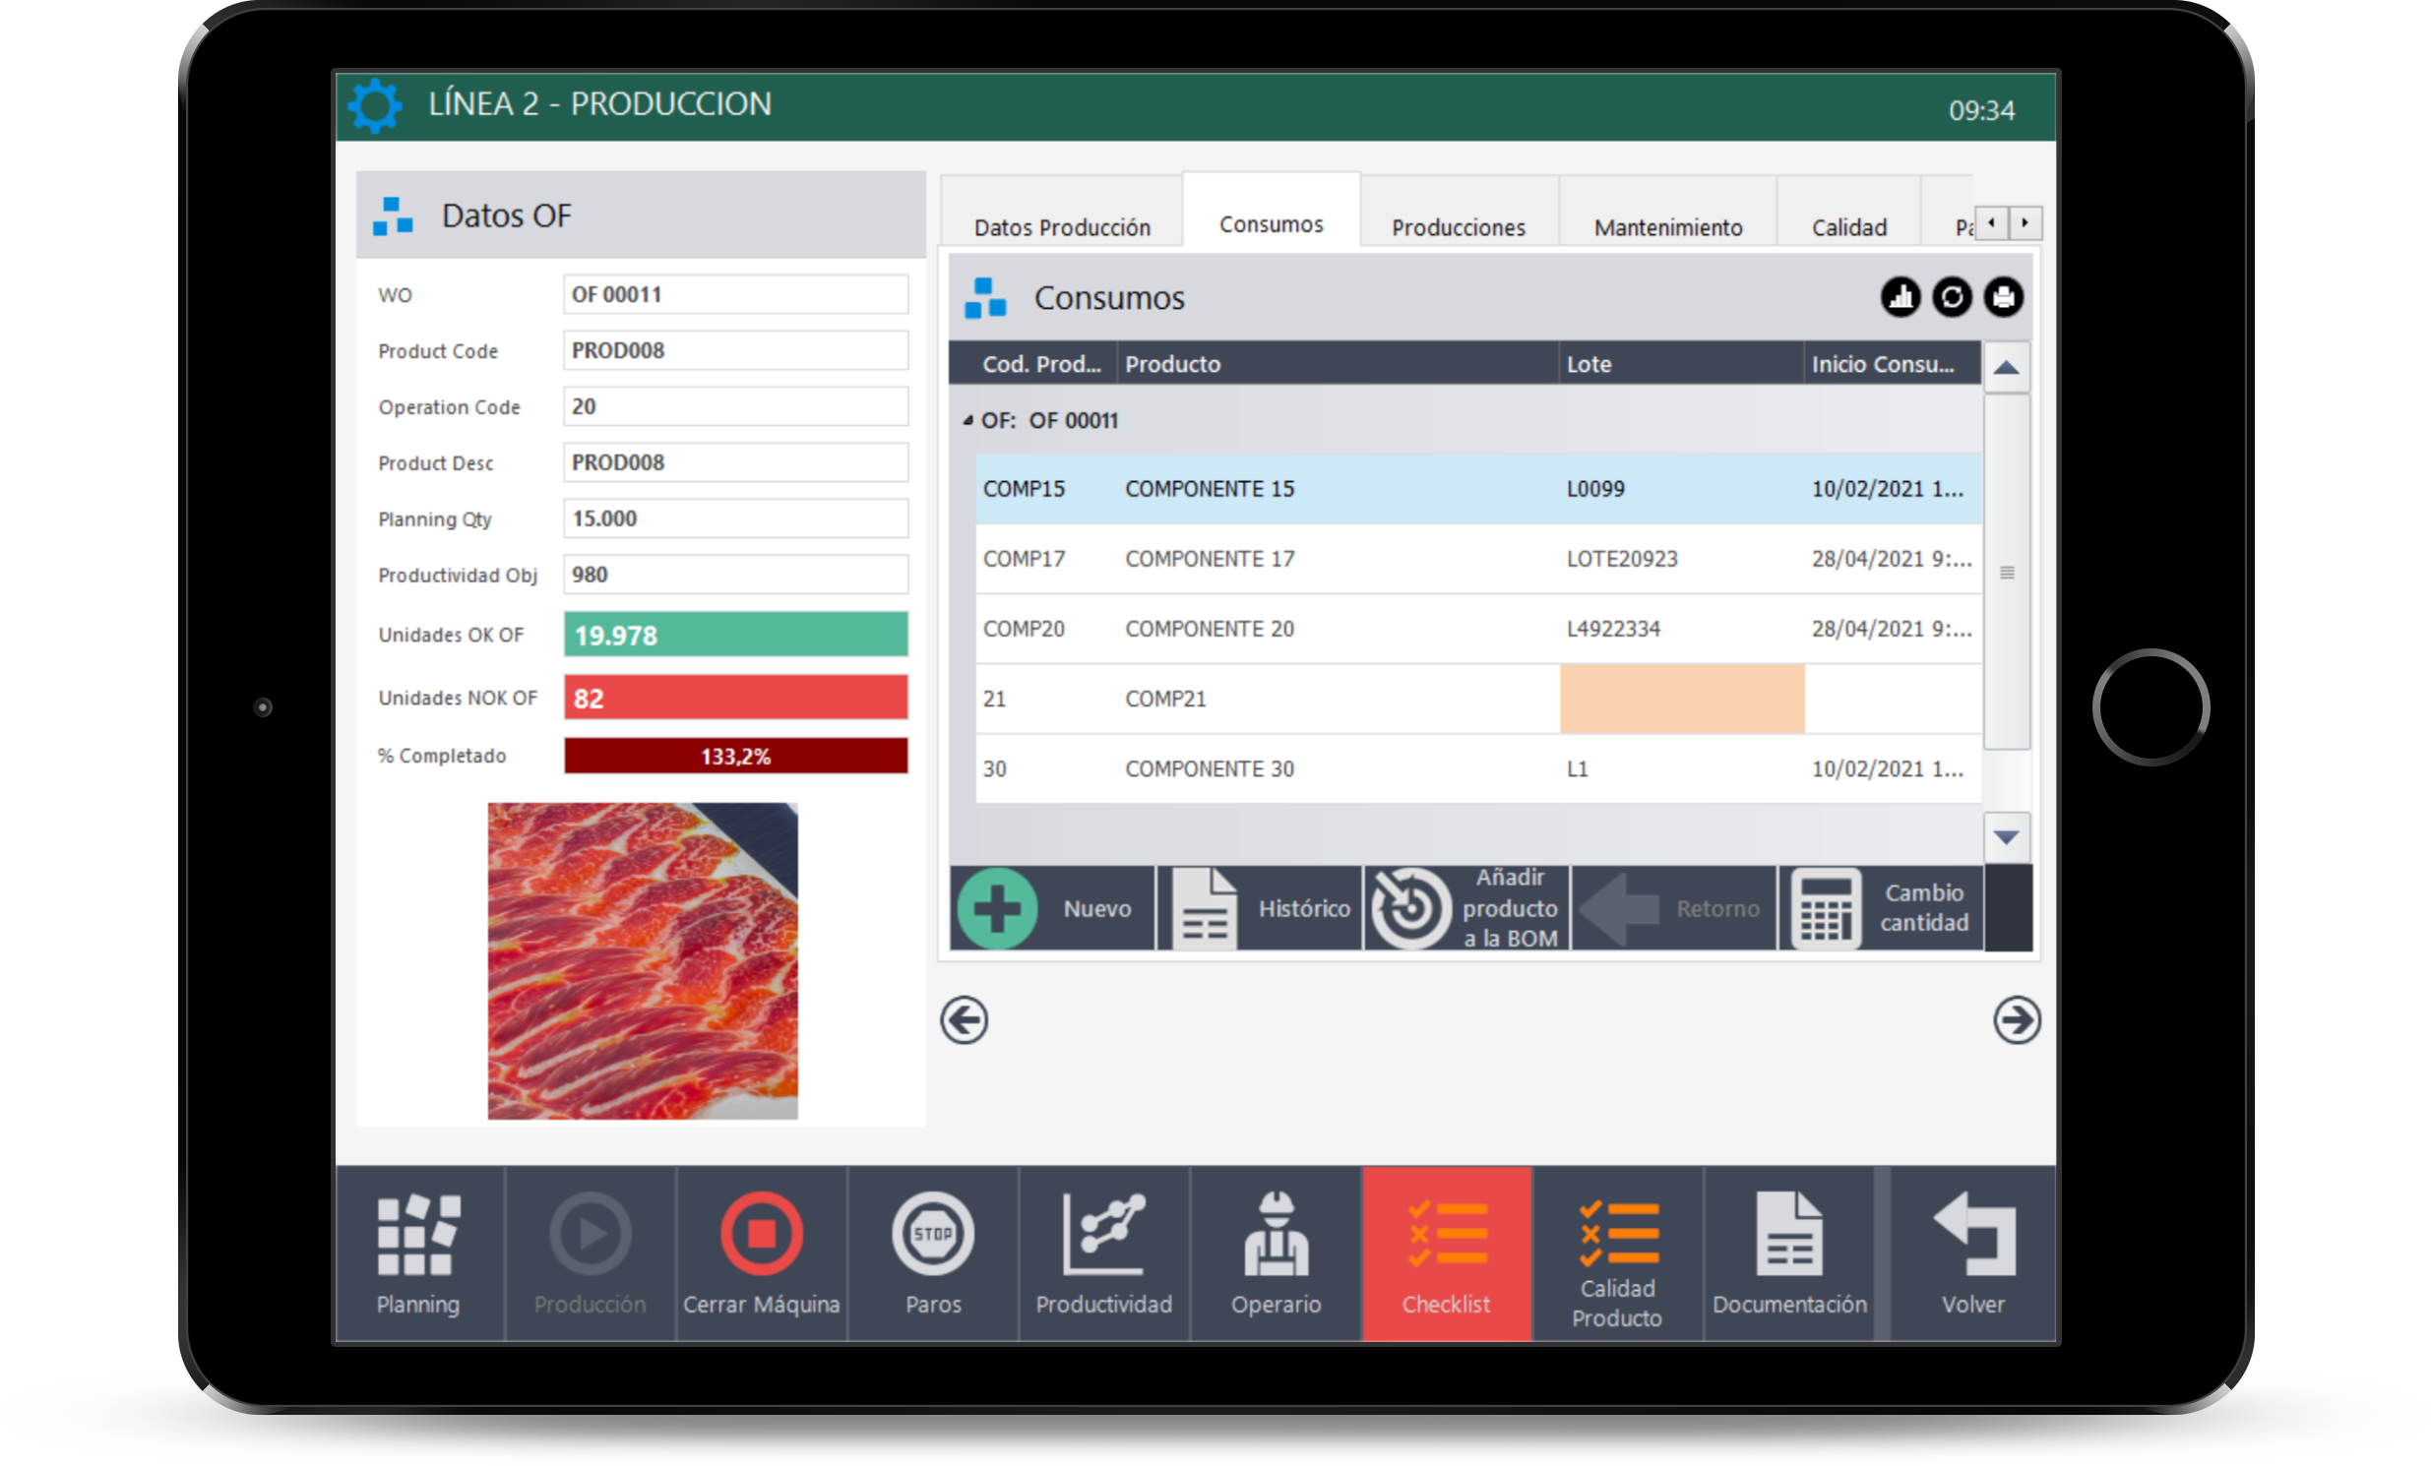This screenshot has height=1466, width=2431.
Task: Switch to the Producciones tab
Action: (x=1458, y=227)
